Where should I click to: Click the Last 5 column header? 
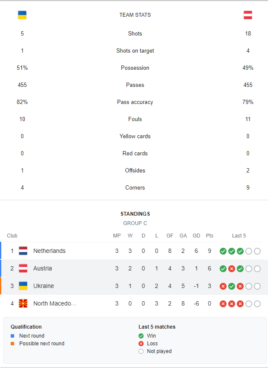coord(239,236)
